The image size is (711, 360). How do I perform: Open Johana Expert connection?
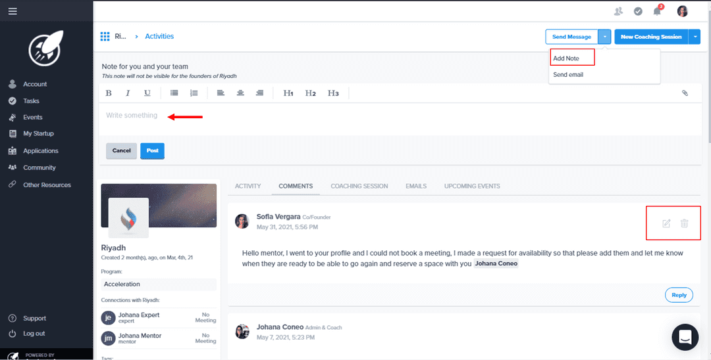click(159, 317)
